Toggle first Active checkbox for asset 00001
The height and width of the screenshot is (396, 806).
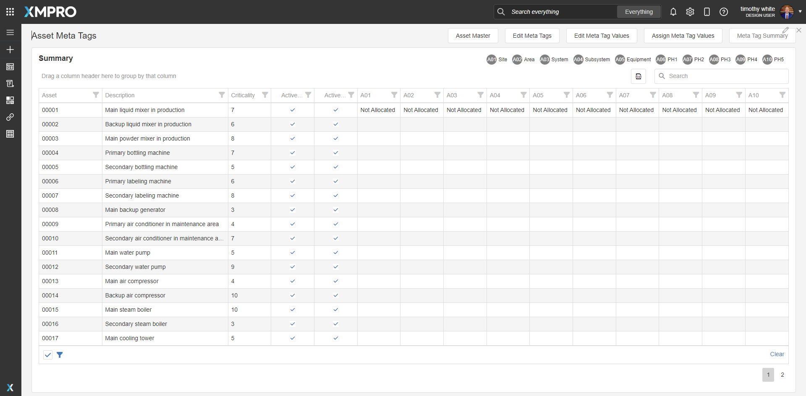[293, 110]
